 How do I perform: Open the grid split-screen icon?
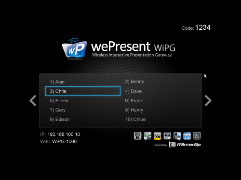pos(197,136)
